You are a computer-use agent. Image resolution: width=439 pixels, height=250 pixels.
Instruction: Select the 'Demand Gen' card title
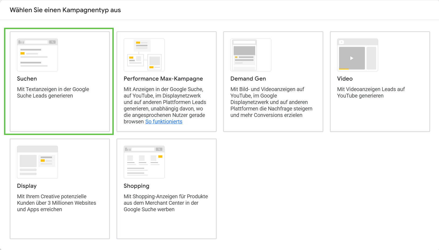click(x=248, y=79)
